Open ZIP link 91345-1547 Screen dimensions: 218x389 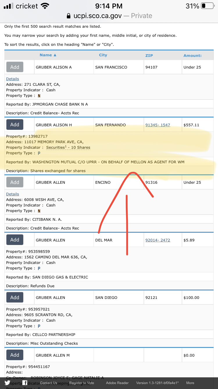tap(158, 125)
